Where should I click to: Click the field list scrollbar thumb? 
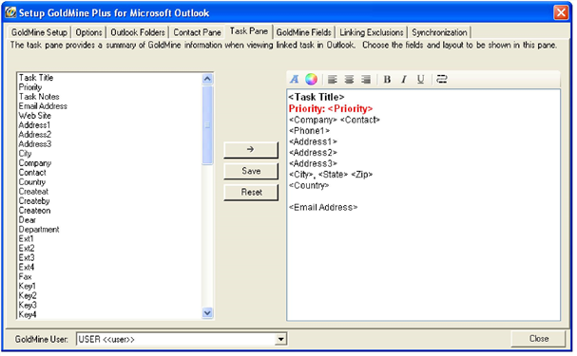[207, 125]
